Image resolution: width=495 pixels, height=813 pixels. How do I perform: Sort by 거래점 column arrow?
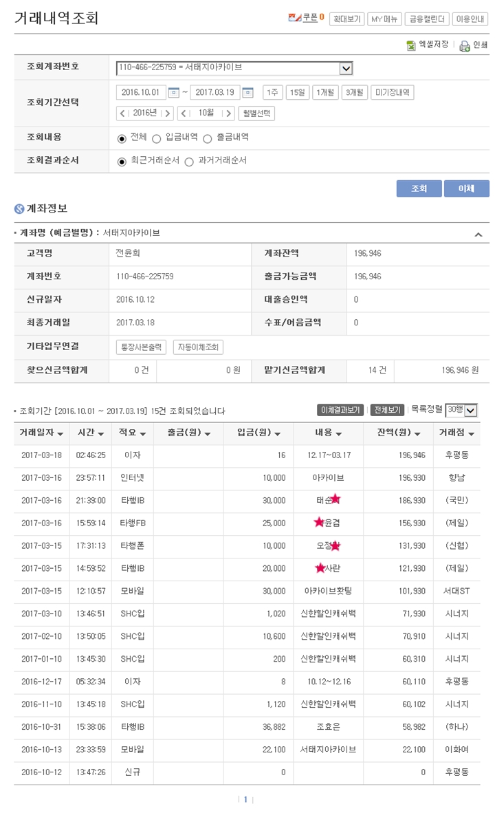(471, 434)
